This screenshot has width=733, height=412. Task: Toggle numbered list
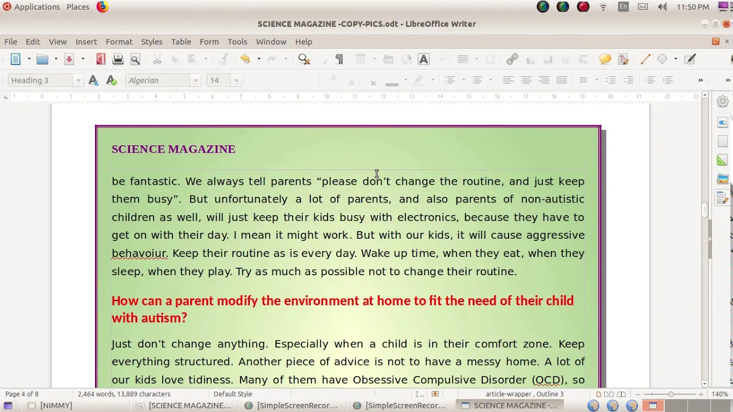point(476,80)
